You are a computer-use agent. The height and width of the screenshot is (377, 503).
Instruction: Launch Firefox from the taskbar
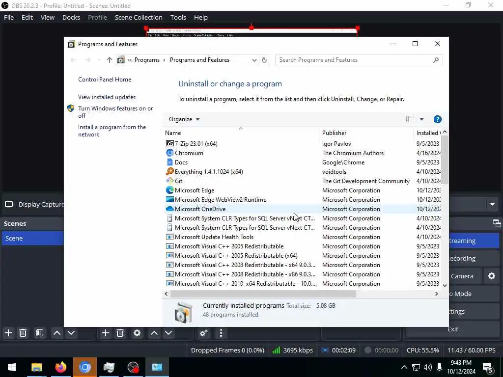(60, 367)
